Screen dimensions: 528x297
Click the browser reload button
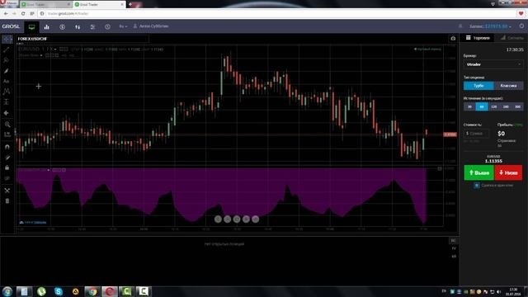tap(23, 13)
